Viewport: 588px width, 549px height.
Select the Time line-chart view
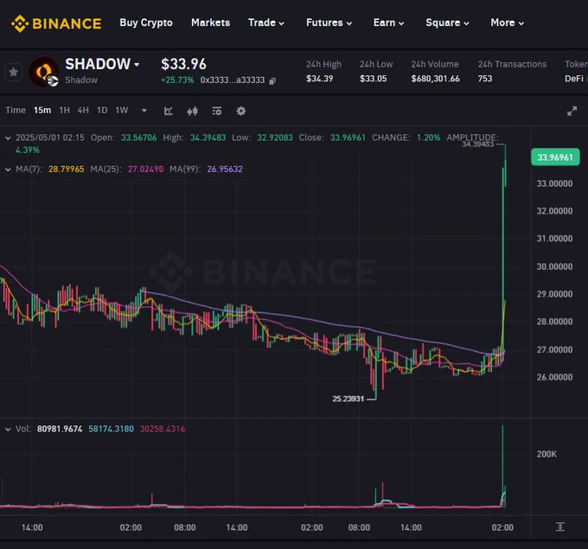[16, 111]
